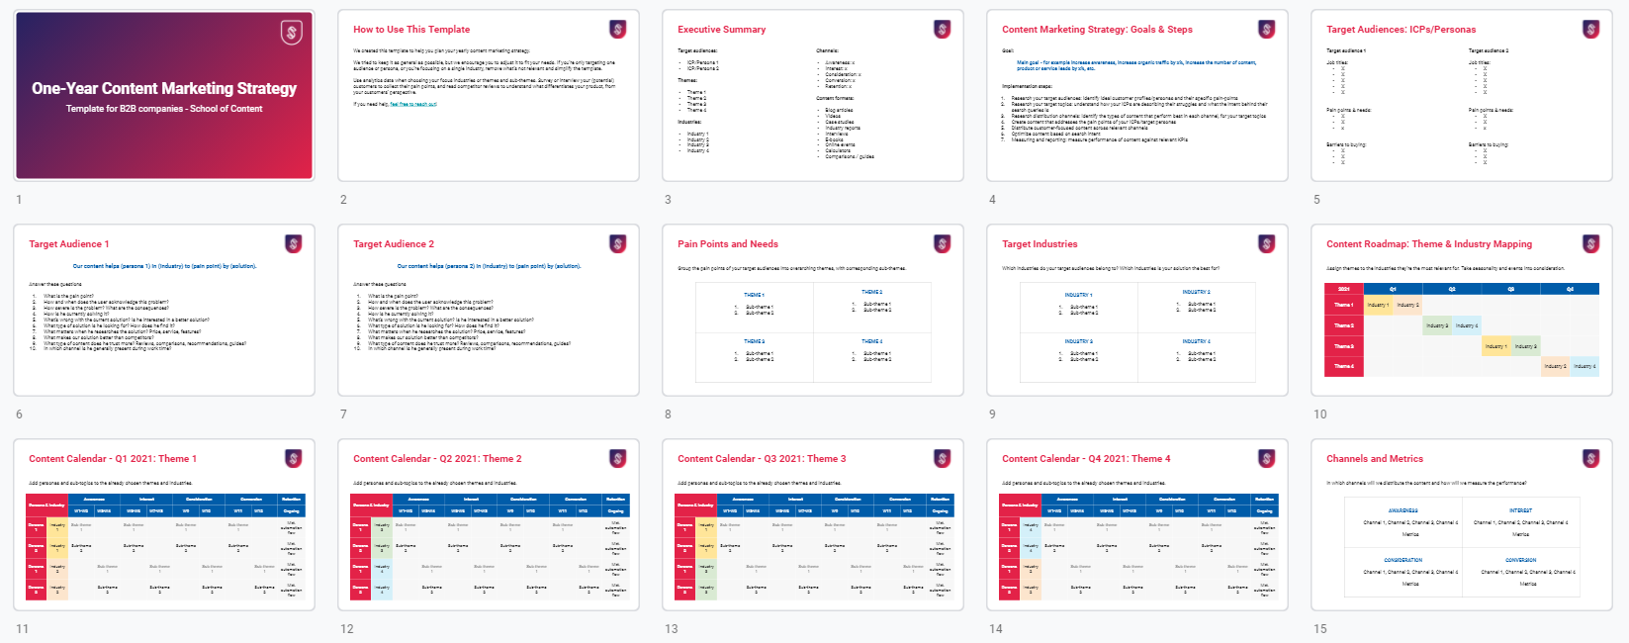
Task: Click the logo on How to Use This Template slide
Action: coord(617,29)
